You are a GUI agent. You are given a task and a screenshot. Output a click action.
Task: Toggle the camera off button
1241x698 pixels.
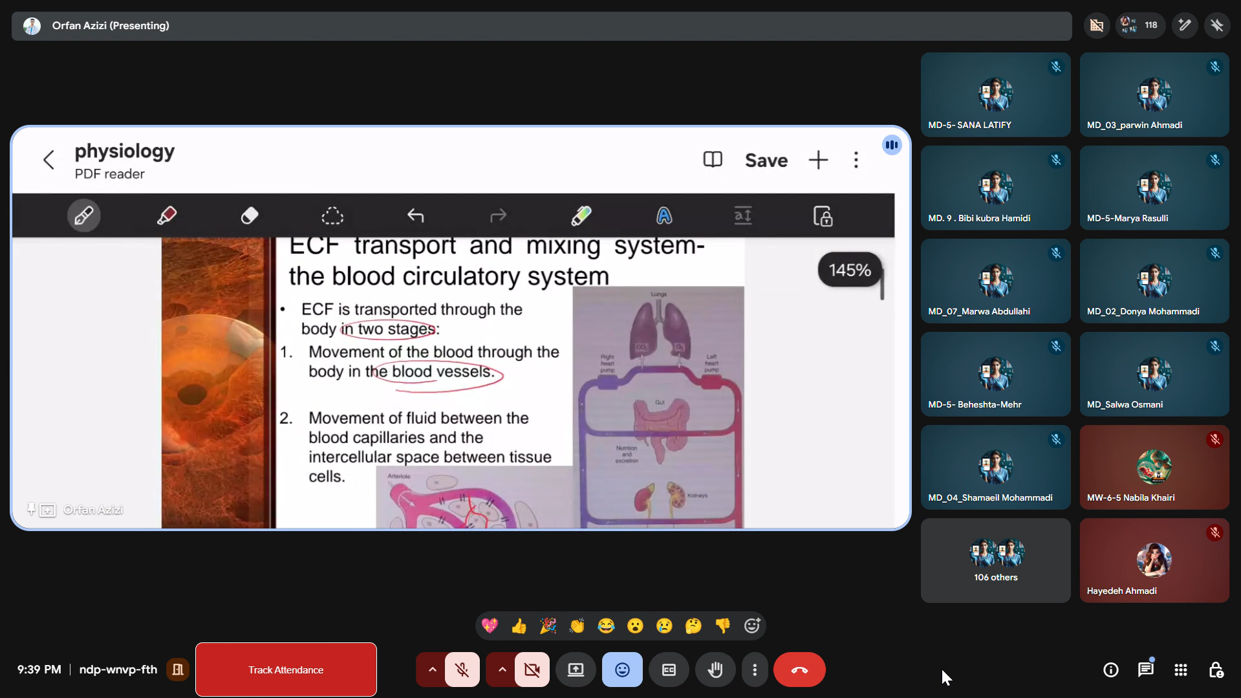click(532, 670)
